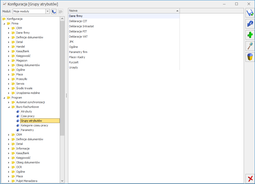Collapse the Firma tree node
The width and height of the screenshot is (255, 184).
pyautogui.click(x=4, y=24)
